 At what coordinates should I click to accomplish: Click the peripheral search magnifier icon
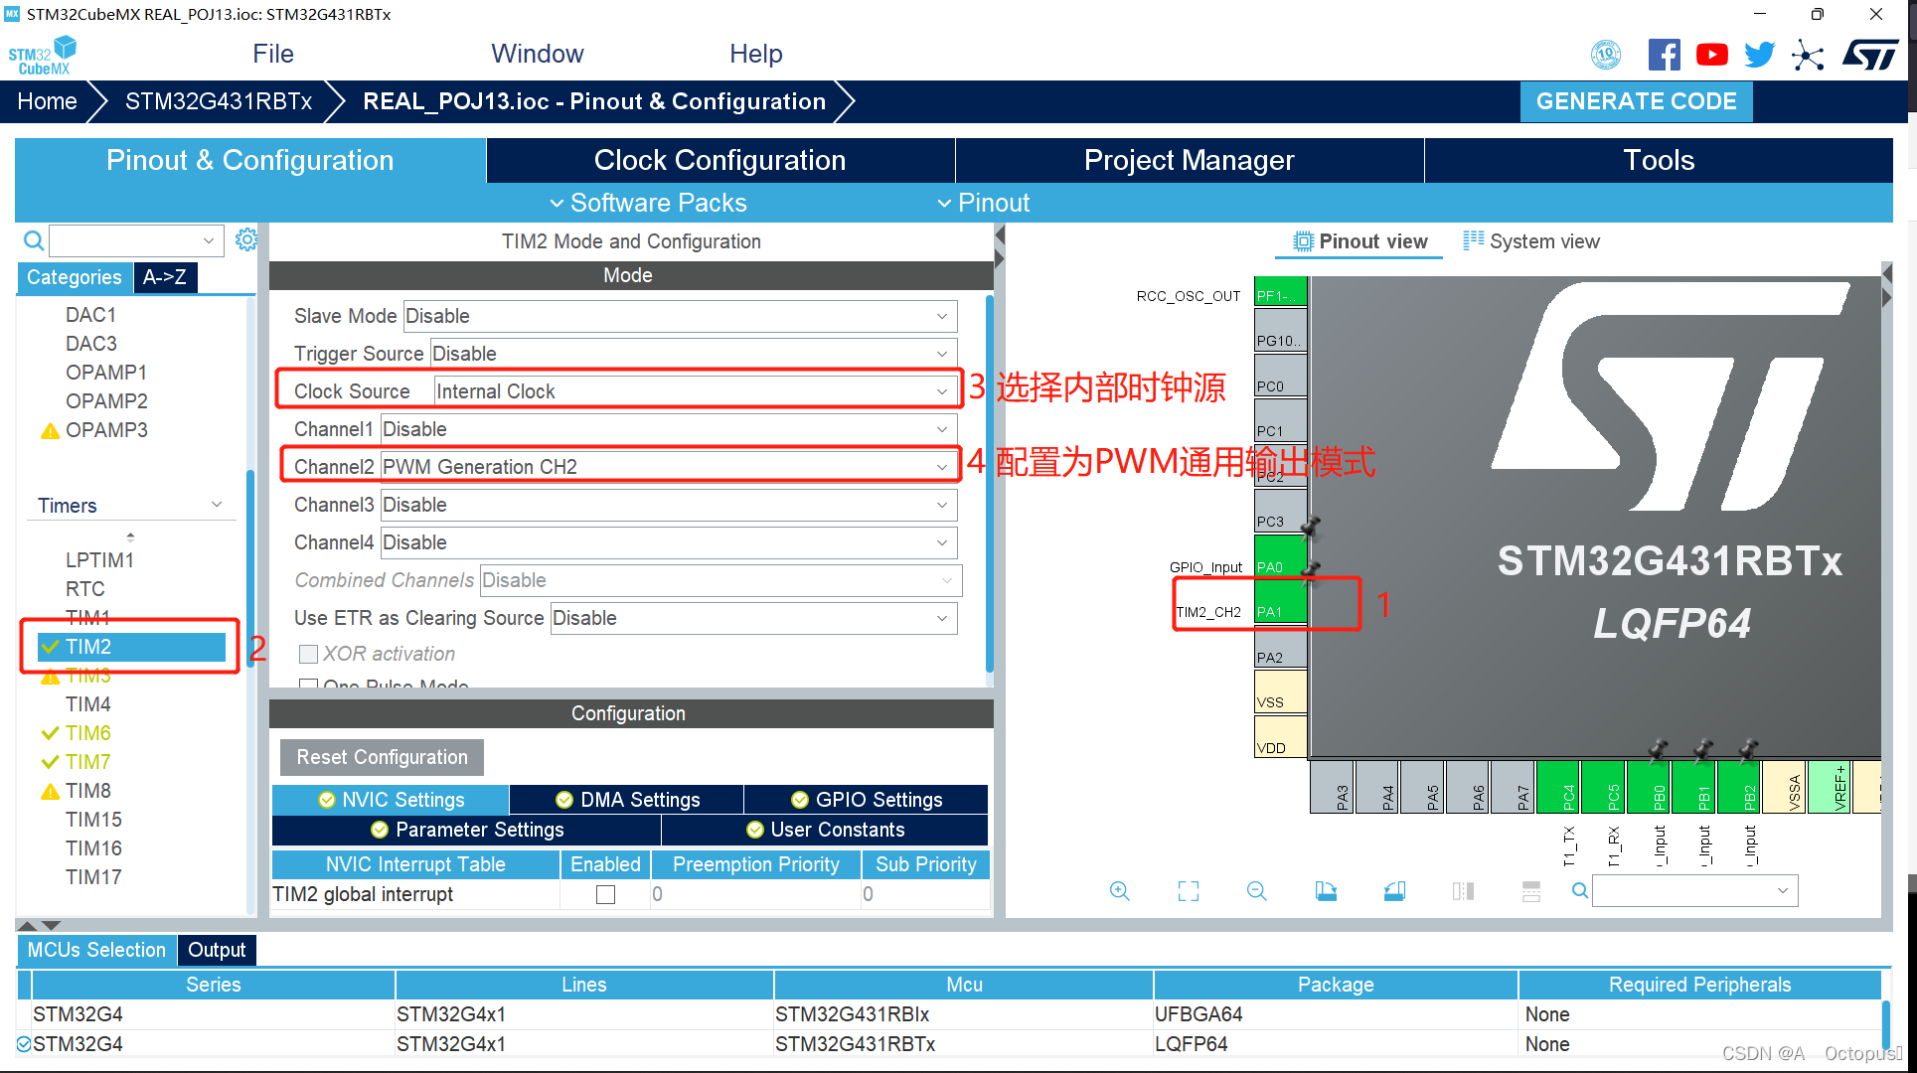point(34,240)
